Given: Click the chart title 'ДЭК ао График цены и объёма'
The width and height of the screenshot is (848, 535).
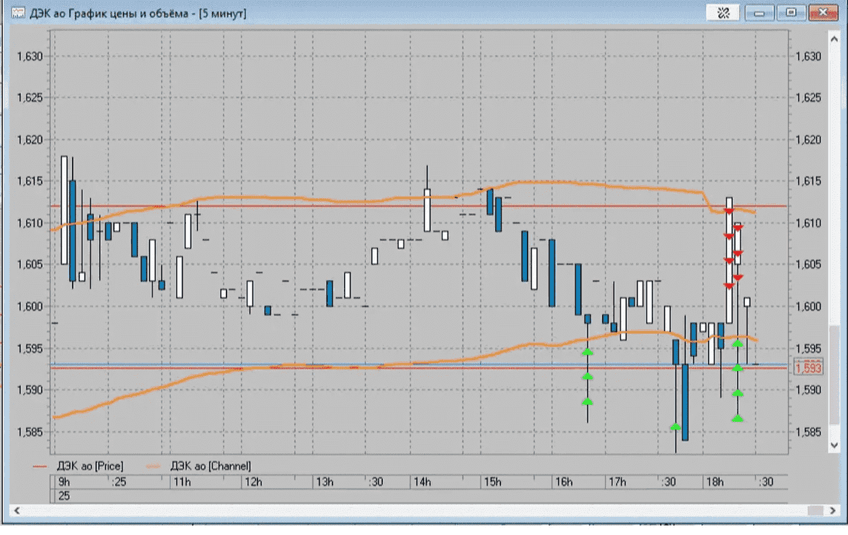Looking at the screenshot, I should (x=109, y=13).
